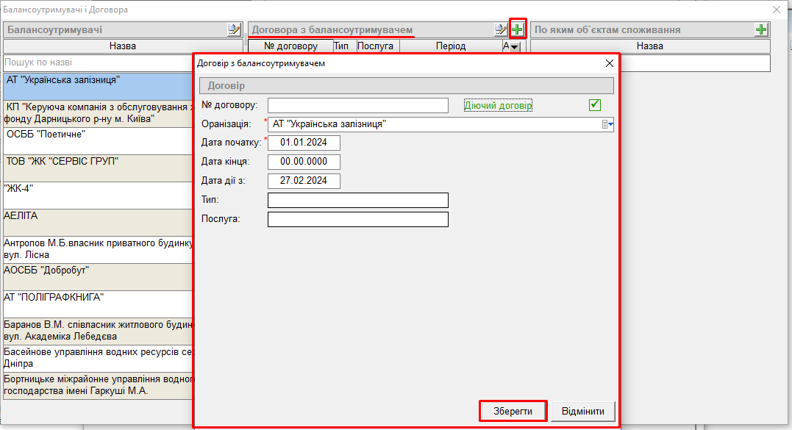The height and width of the screenshot is (430, 792).
Task: Click the Пошук по назві search box
Action: (x=99, y=63)
